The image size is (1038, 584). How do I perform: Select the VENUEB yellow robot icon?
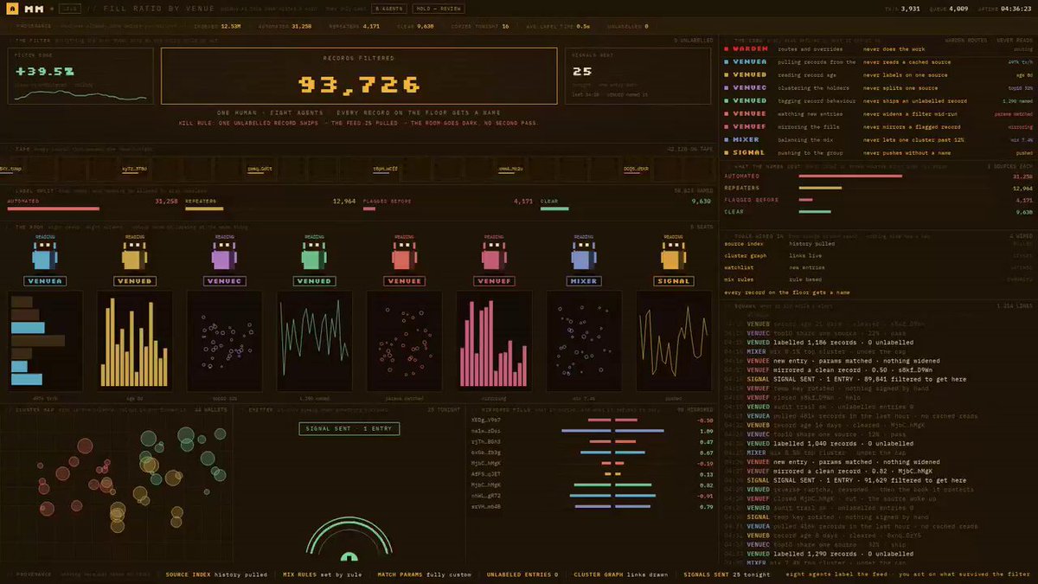coord(134,256)
